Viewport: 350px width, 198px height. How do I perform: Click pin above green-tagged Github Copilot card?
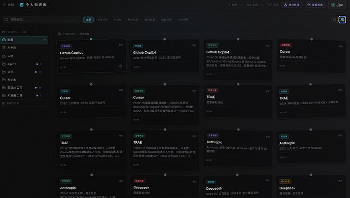(238, 39)
